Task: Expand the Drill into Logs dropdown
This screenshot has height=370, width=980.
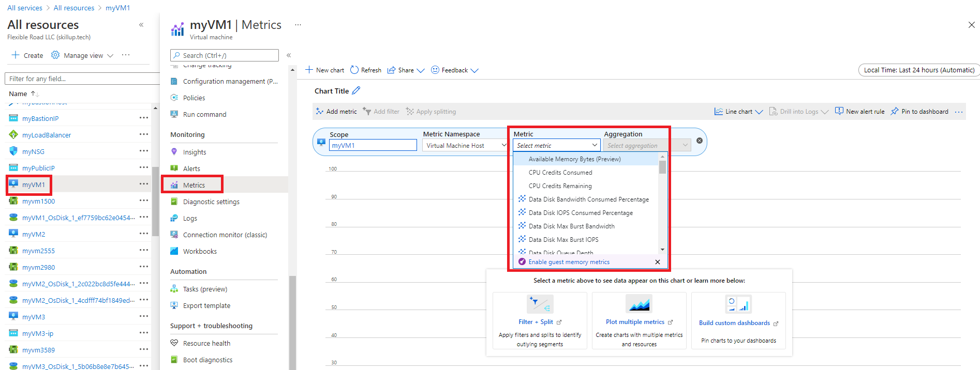Action: coord(825,112)
